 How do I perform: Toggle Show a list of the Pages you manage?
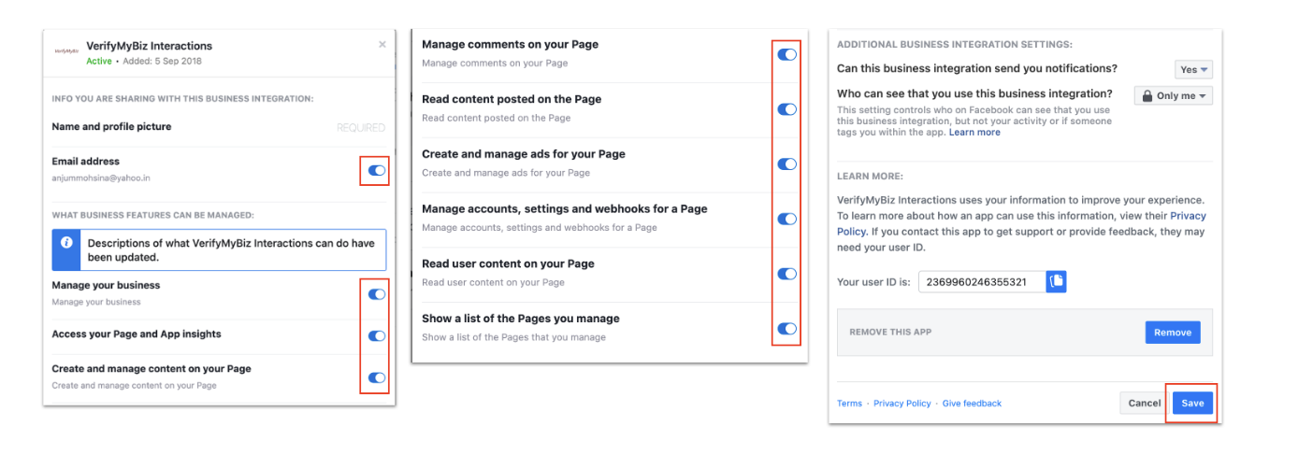787,329
